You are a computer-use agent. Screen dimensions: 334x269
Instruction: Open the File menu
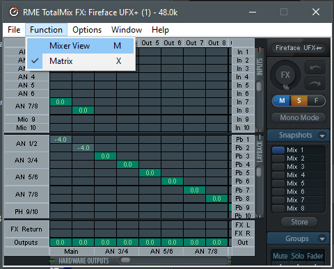click(x=14, y=30)
